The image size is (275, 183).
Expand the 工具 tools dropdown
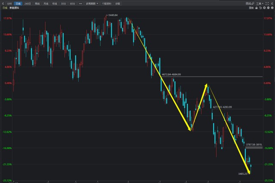[x=260, y=3]
